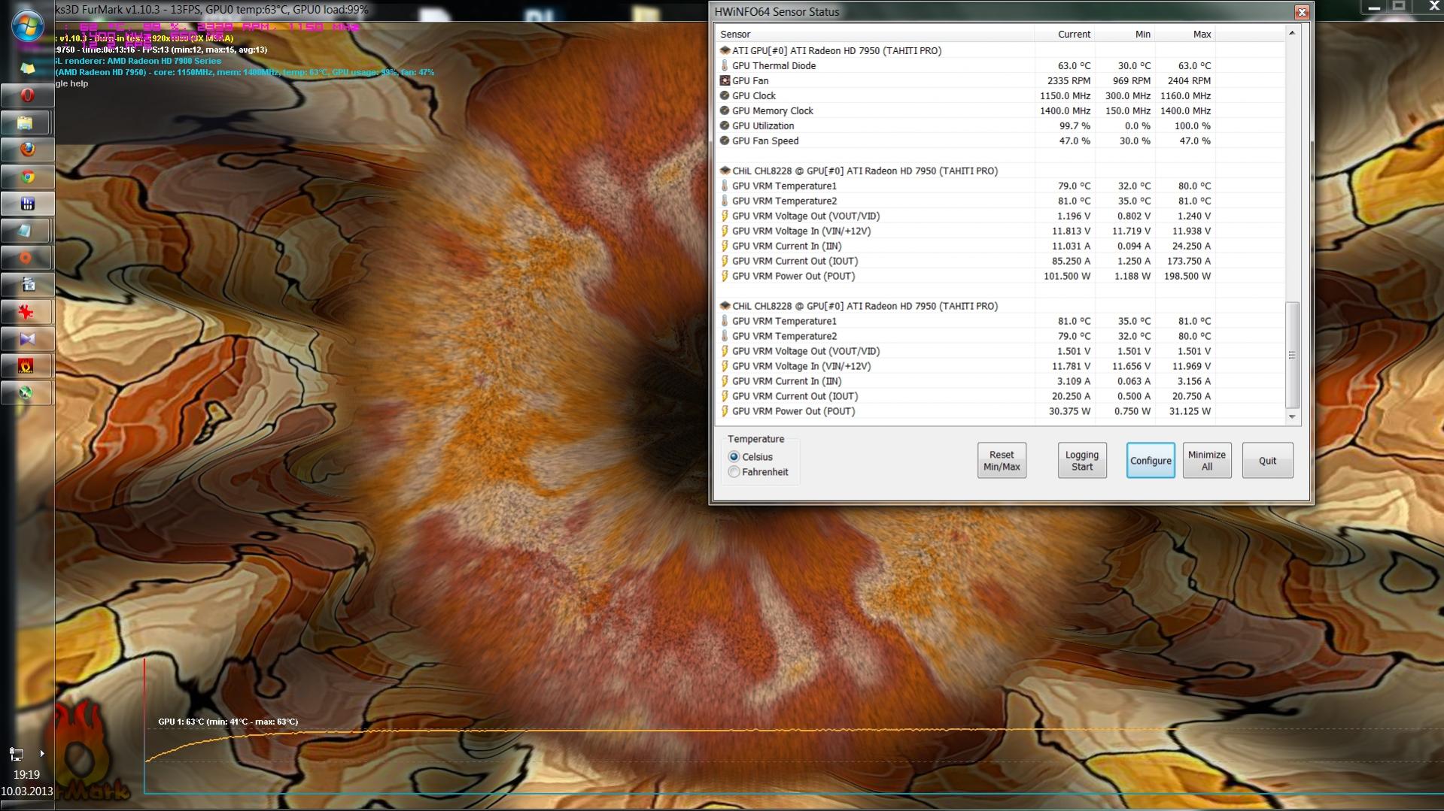The height and width of the screenshot is (811, 1444).
Task: Click Minimize All button
Action: click(1207, 461)
